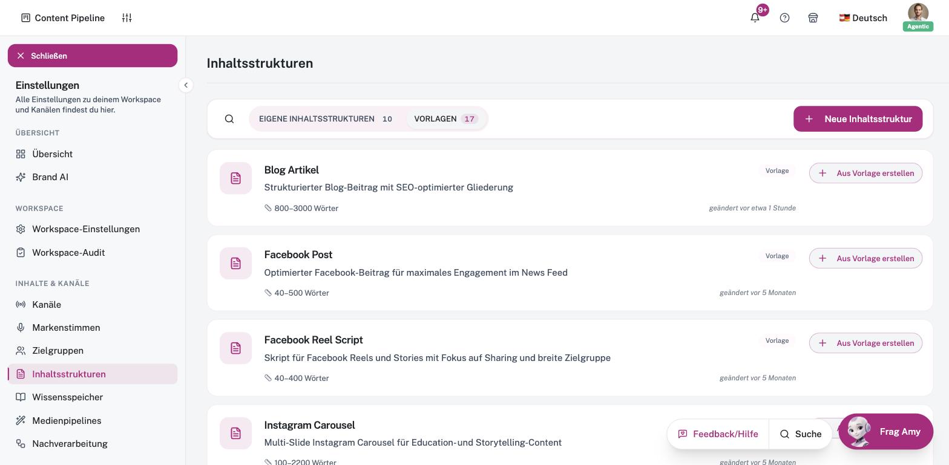This screenshot has height=465, width=949.
Task: Open Nachverarbeitung
Action: click(93, 444)
